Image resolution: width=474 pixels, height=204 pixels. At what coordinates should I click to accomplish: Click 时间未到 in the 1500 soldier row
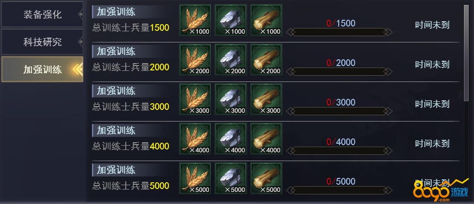432,25
